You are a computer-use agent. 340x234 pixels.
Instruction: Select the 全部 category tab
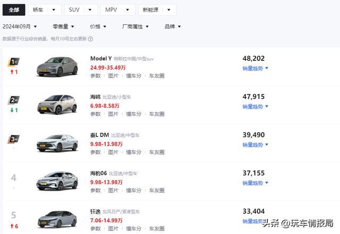(14, 10)
